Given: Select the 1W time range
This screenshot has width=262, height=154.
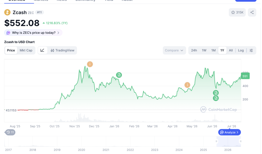Looking at the screenshot, I should click(204, 50).
